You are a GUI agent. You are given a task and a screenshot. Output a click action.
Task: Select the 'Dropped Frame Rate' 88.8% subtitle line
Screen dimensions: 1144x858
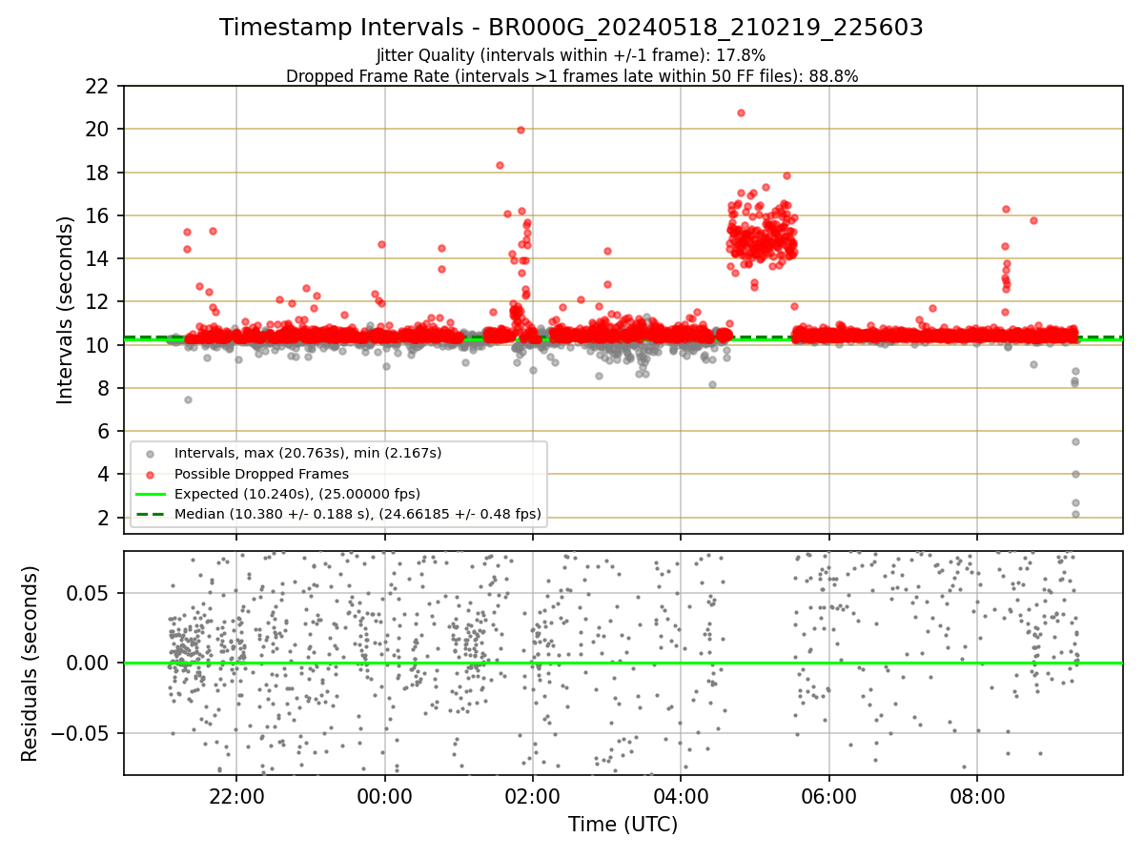tap(572, 76)
